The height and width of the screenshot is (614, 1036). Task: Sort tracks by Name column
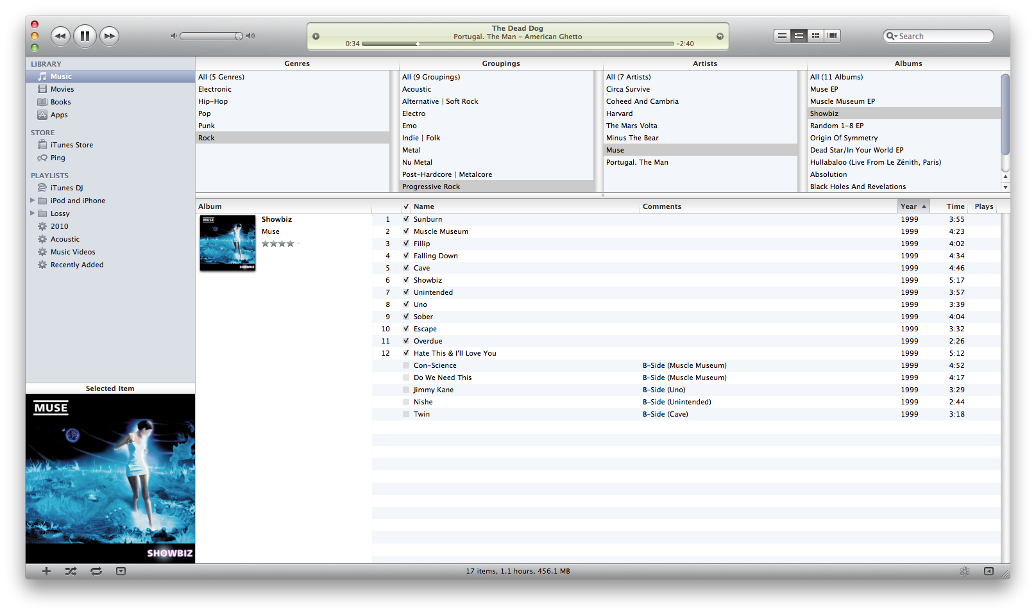click(525, 206)
